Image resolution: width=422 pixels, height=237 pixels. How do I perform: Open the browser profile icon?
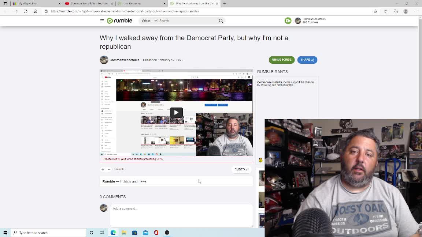click(406, 11)
